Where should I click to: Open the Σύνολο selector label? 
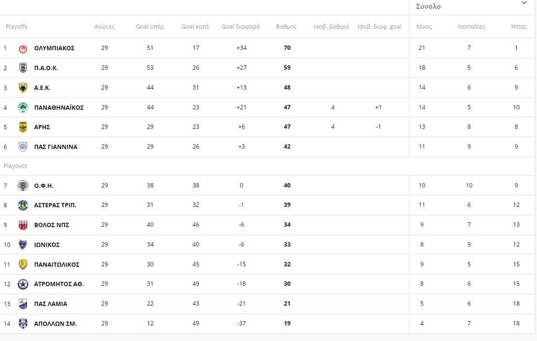pyautogui.click(x=428, y=6)
